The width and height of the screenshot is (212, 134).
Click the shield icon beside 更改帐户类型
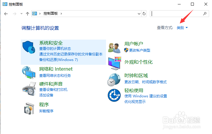click(x=126, y=50)
